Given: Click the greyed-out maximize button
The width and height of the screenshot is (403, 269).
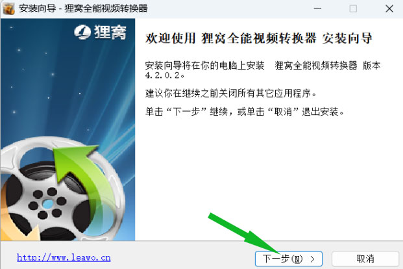Looking at the screenshot, I should [x=353, y=8].
